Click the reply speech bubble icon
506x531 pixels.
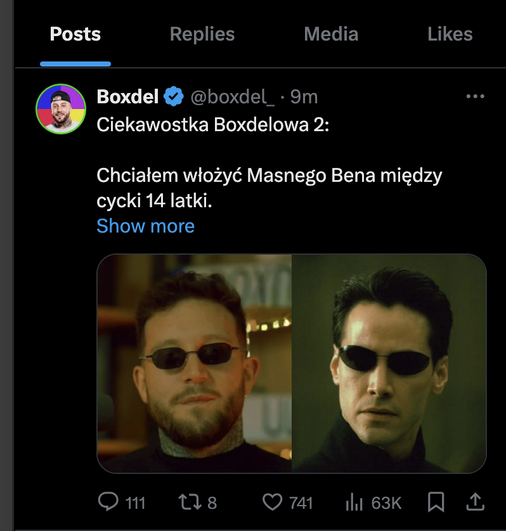pyautogui.click(x=109, y=502)
